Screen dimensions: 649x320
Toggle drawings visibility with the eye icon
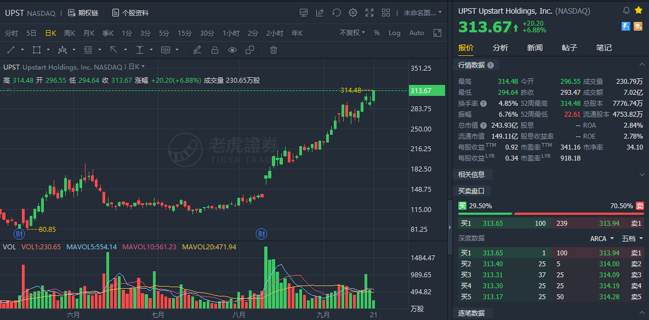[232, 50]
